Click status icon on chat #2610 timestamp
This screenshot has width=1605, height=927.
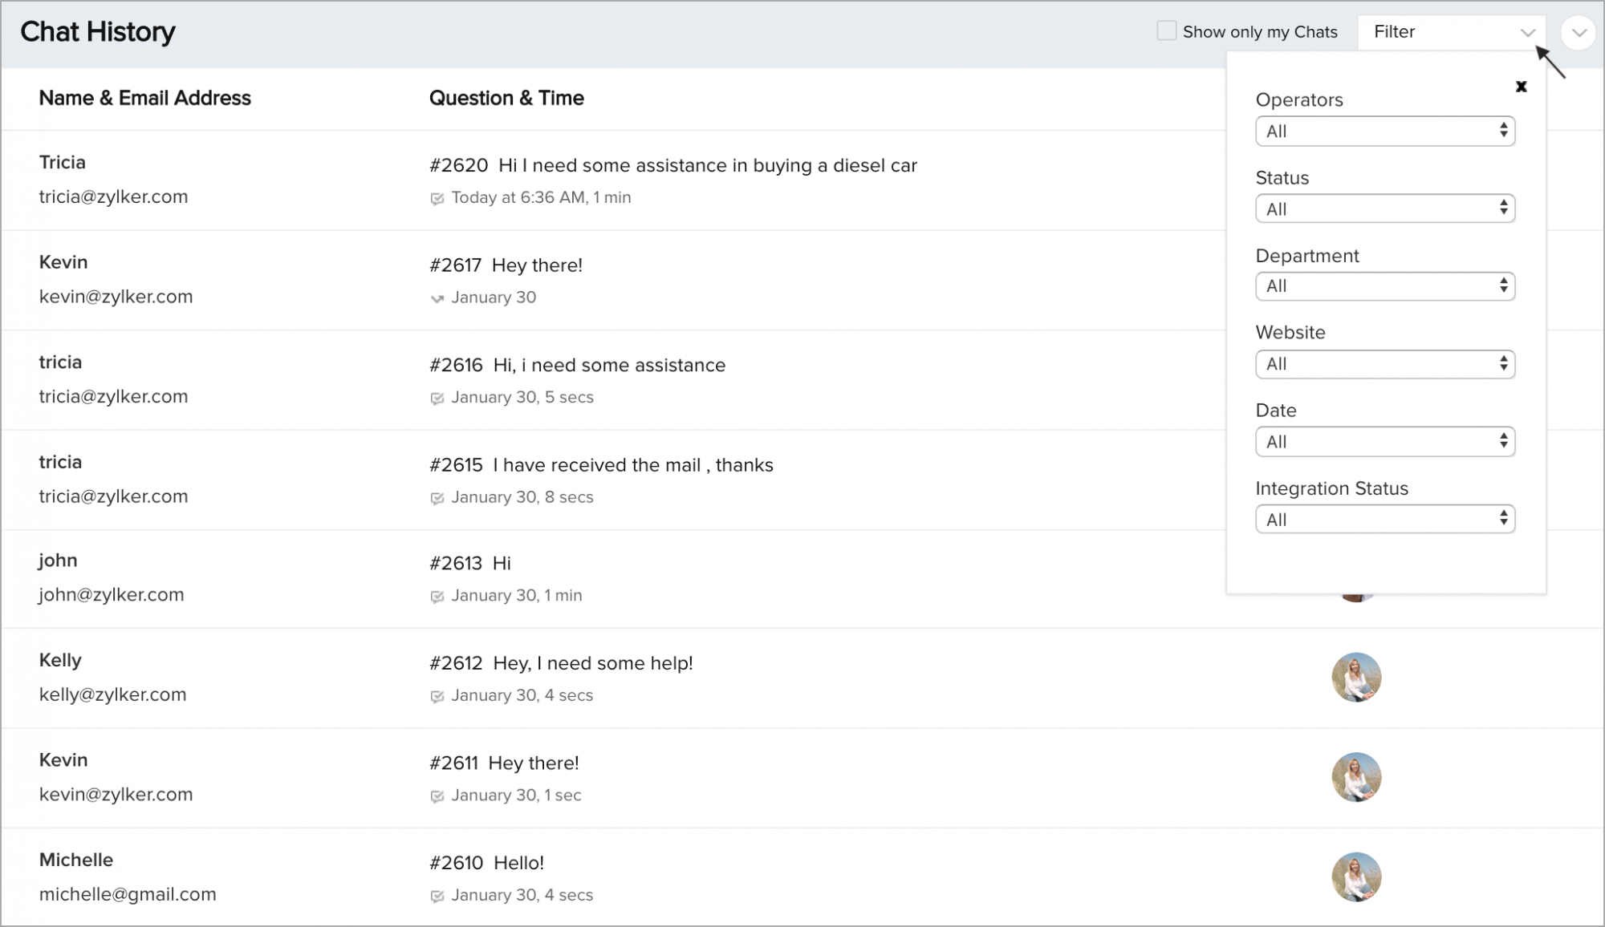click(437, 896)
